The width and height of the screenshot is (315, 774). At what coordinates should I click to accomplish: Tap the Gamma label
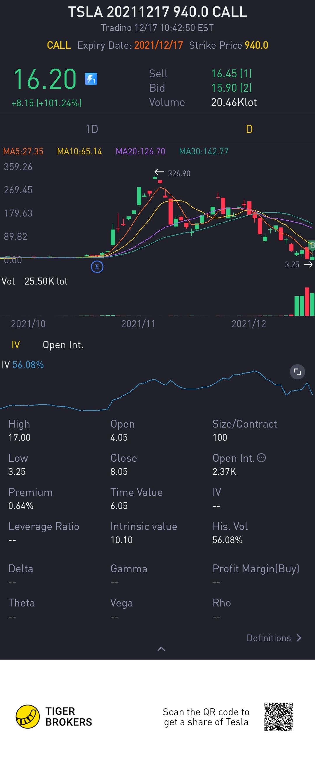pos(129,569)
